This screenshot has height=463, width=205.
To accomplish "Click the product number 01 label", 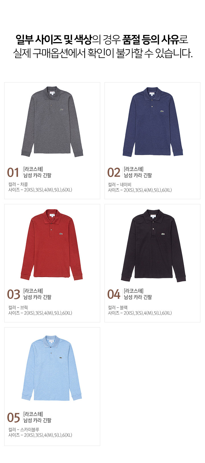I will (x=13, y=172).
